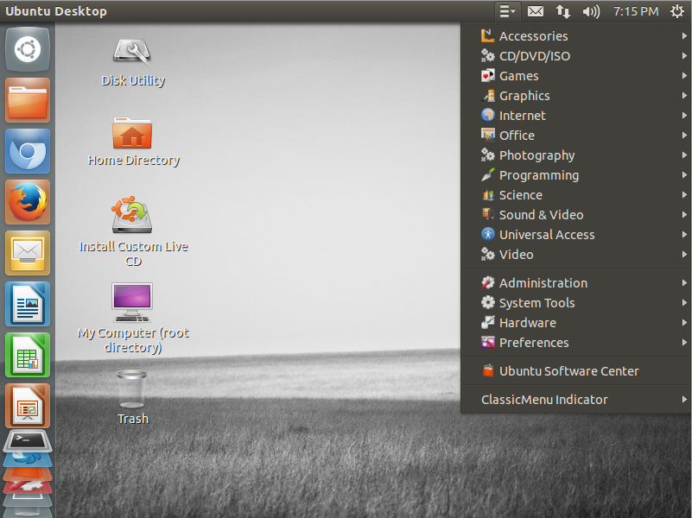The image size is (692, 518).
Task: Open Chromium browser from the launcher
Action: [x=28, y=151]
